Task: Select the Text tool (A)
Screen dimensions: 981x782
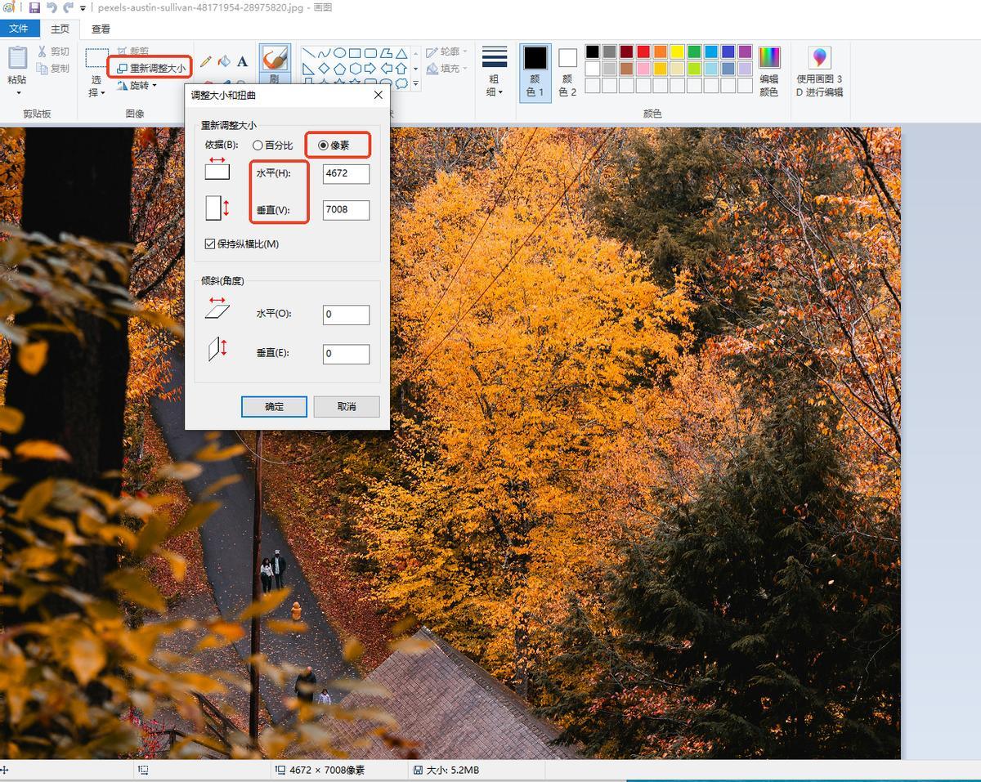Action: click(x=243, y=61)
